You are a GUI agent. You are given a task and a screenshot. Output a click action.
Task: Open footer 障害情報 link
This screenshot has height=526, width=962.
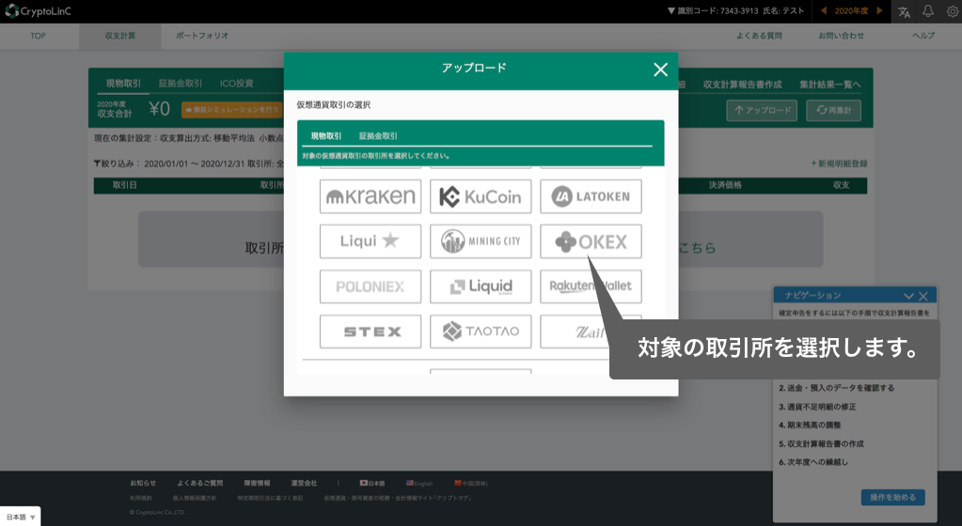click(257, 483)
